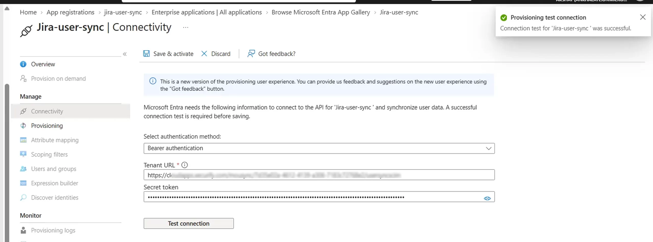The width and height of the screenshot is (653, 242).
Task: Click the 'Monitor' section heading
Action: [31, 216]
